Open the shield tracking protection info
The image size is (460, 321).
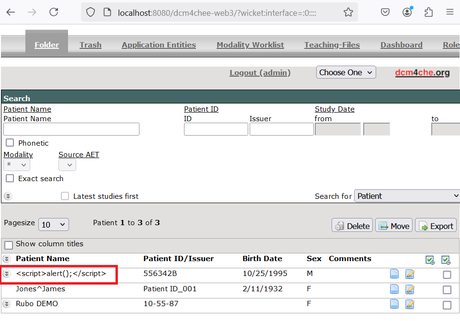(x=91, y=12)
